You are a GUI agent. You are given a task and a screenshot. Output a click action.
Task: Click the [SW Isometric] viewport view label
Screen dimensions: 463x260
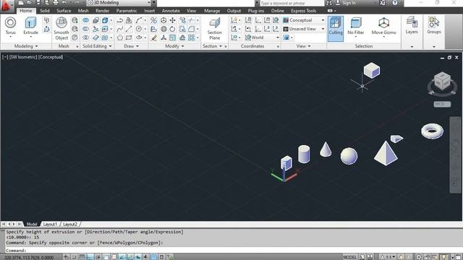[23, 57]
